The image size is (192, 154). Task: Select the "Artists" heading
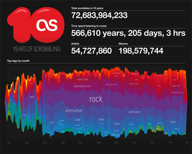coord(75,44)
